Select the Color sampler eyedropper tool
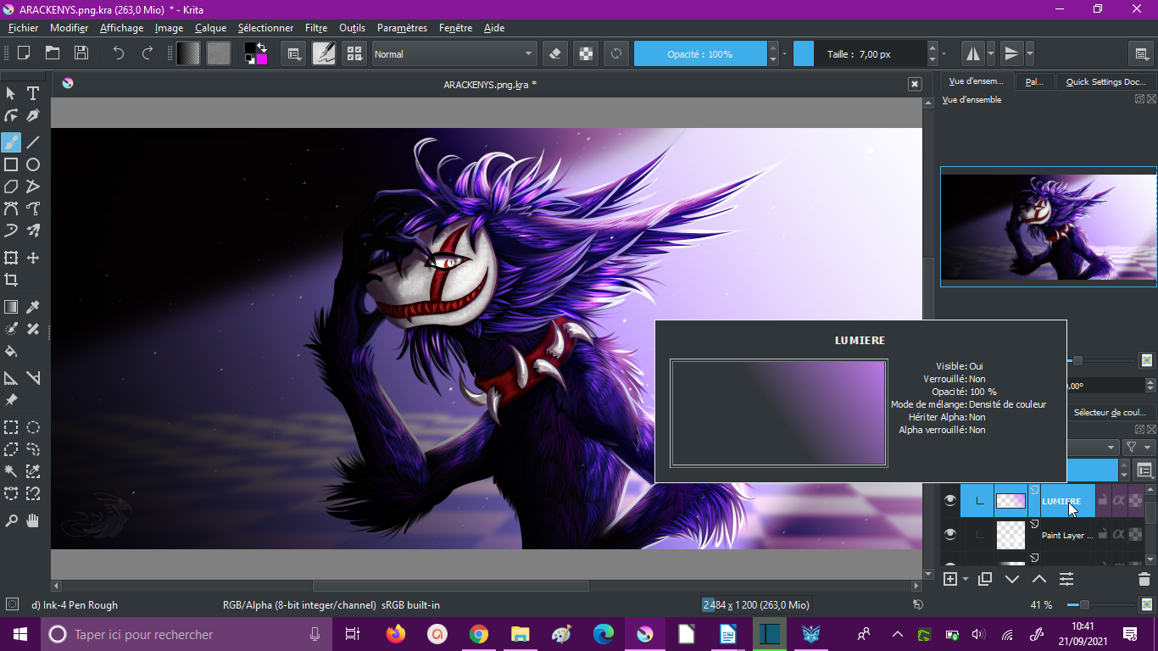 pyautogui.click(x=33, y=307)
